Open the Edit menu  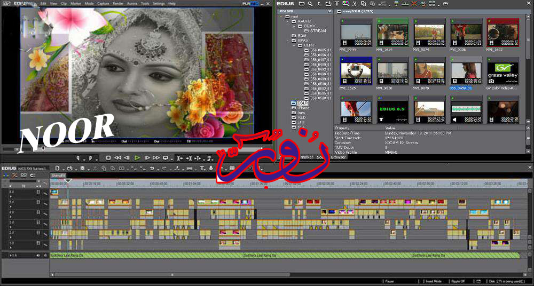coord(43,3)
